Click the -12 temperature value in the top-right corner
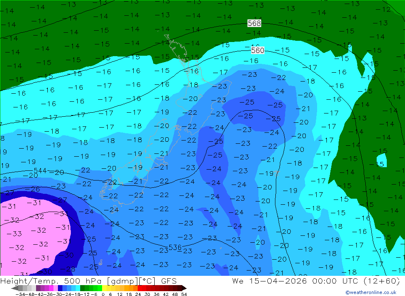 pos(383,10)
